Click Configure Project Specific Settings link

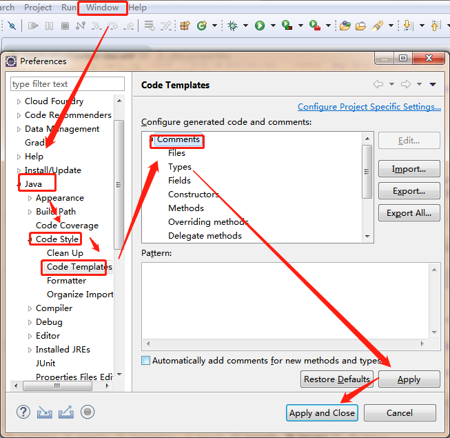(x=369, y=107)
